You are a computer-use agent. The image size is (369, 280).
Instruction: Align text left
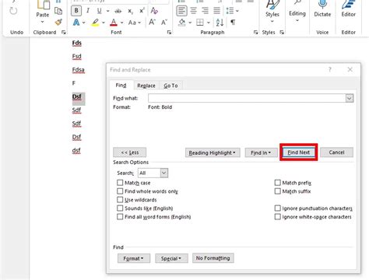(x=181, y=11)
